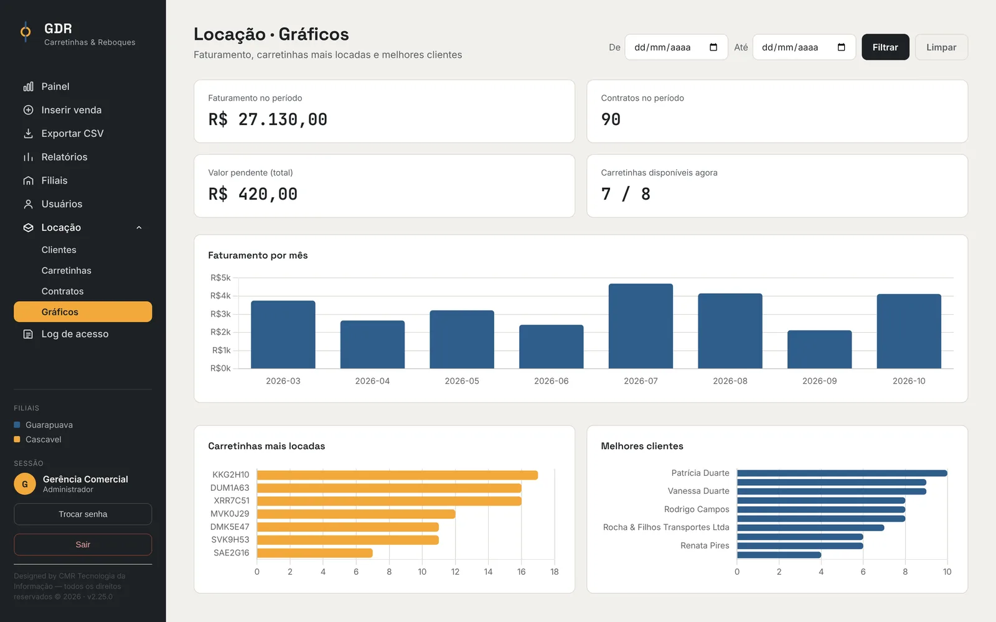Click the Exportar CSV download icon
Image resolution: width=996 pixels, height=622 pixels.
coord(28,134)
